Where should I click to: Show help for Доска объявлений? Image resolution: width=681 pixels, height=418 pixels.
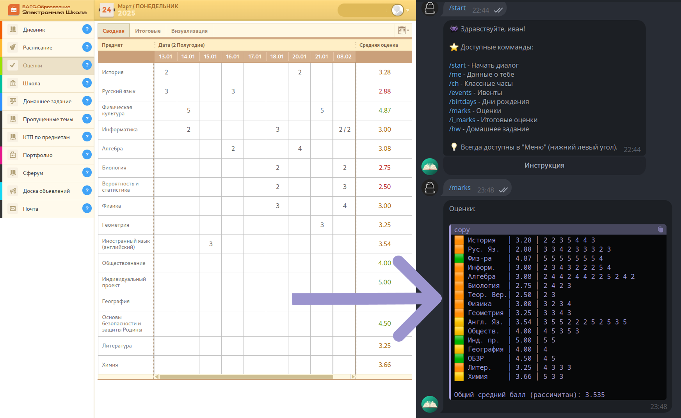point(87,190)
